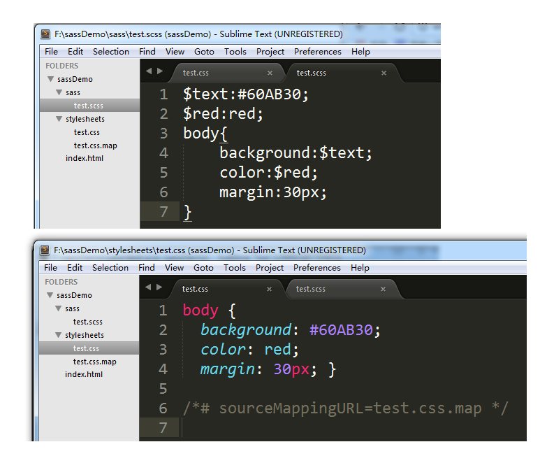Open index.html in bottom window sidebar
The height and width of the screenshot is (449, 547).
tap(84, 374)
